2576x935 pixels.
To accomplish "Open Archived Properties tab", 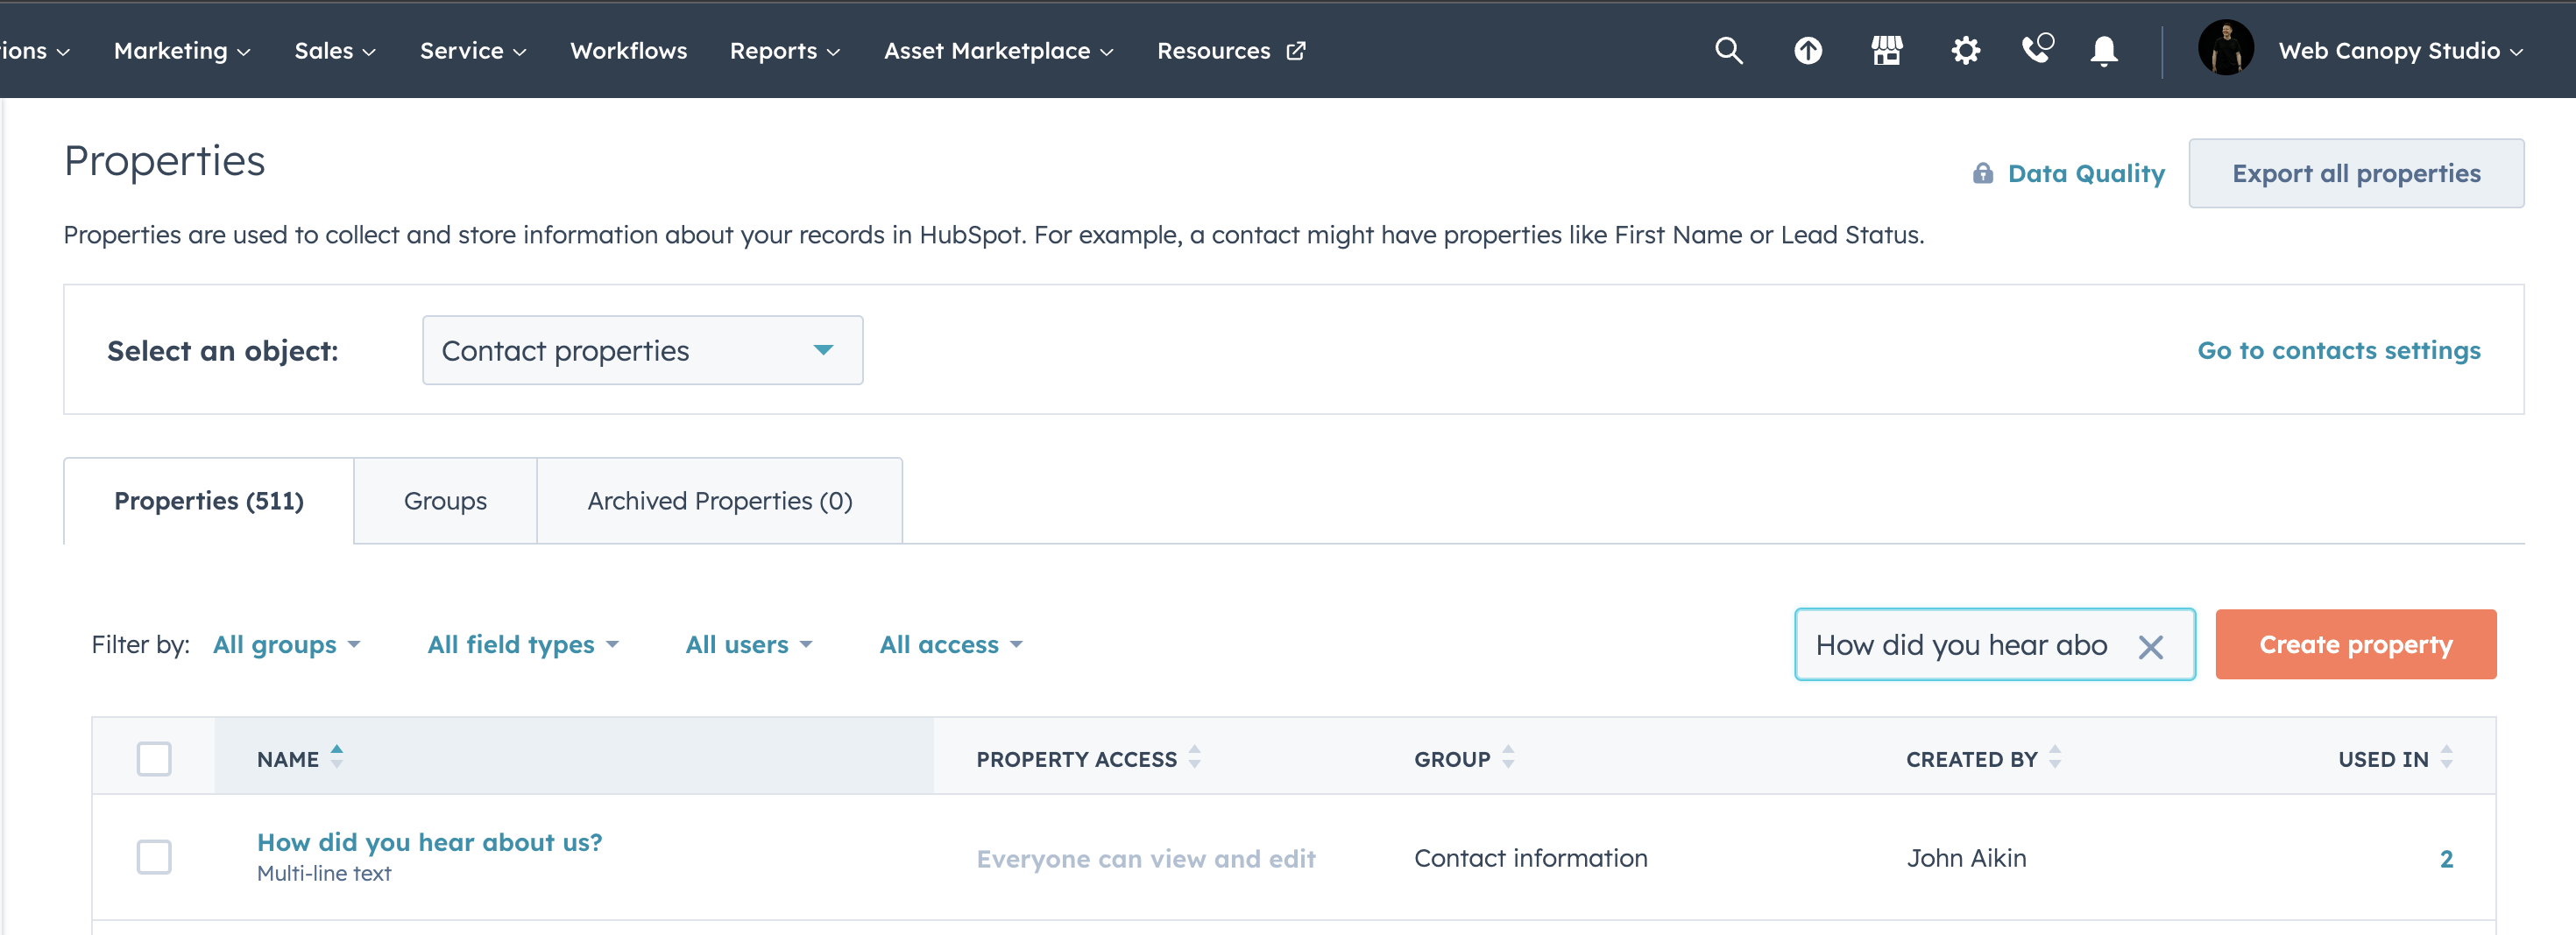I will [719, 501].
